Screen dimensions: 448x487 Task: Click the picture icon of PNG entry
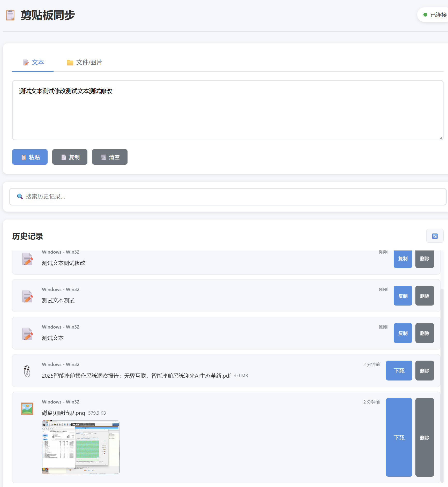coord(27,408)
